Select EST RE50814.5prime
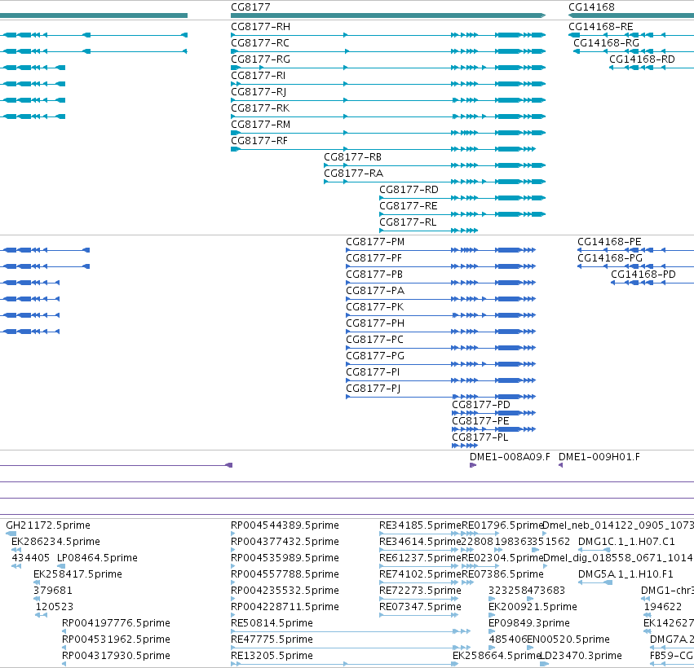 tap(272, 623)
